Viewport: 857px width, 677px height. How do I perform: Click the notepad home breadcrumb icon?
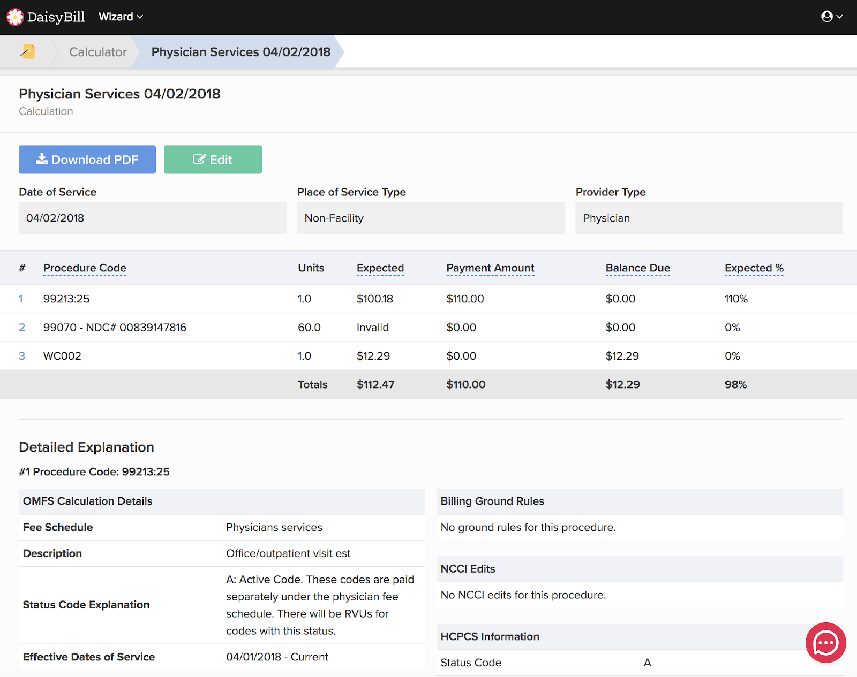27,51
